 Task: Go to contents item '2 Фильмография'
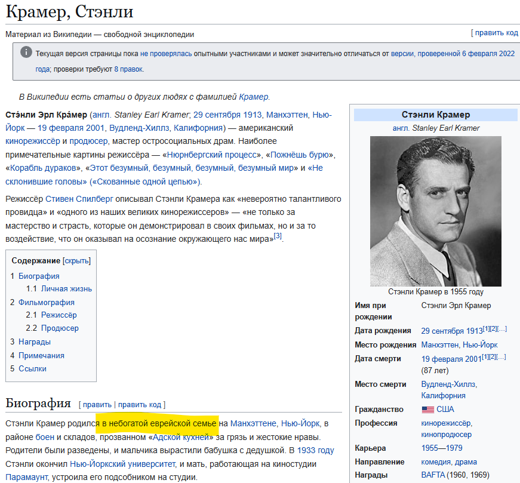(42, 303)
